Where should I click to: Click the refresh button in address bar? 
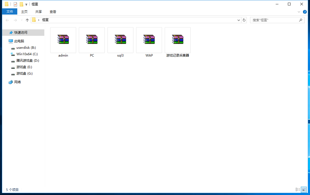[244, 20]
